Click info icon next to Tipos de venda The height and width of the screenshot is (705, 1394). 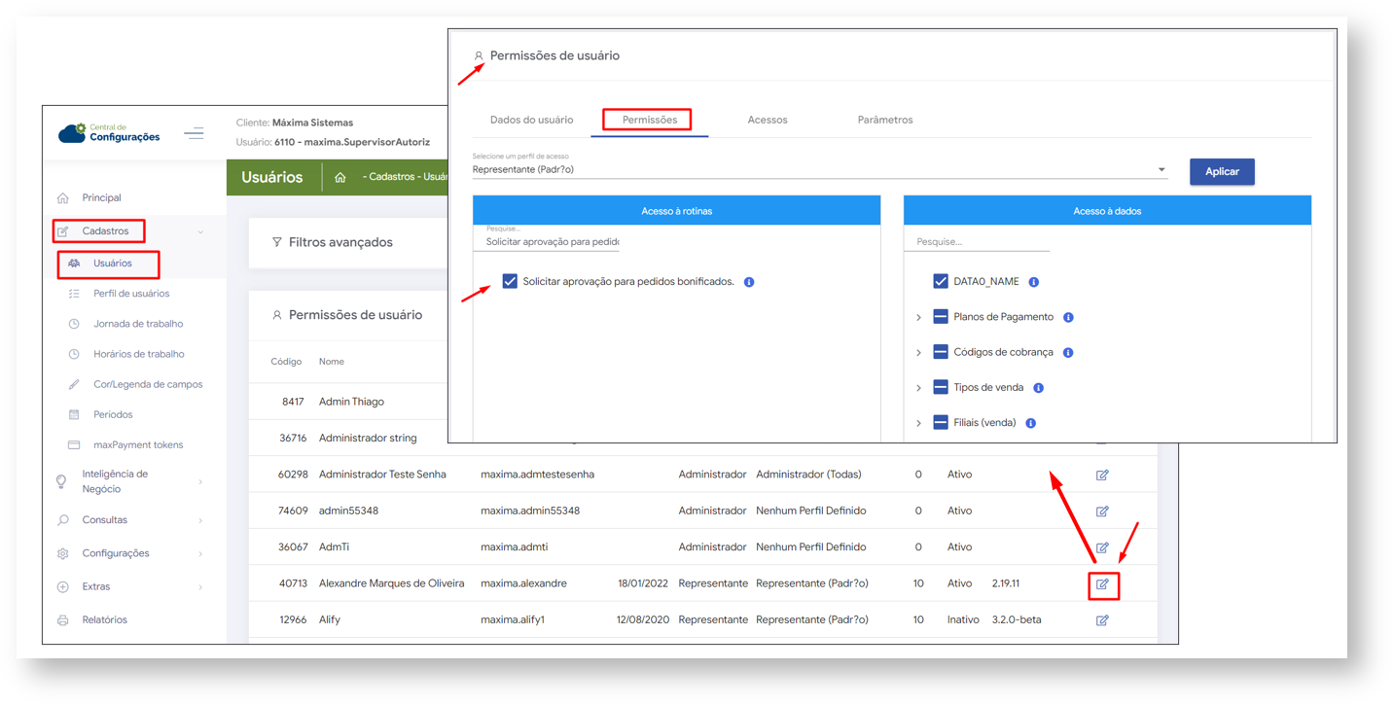point(1038,388)
